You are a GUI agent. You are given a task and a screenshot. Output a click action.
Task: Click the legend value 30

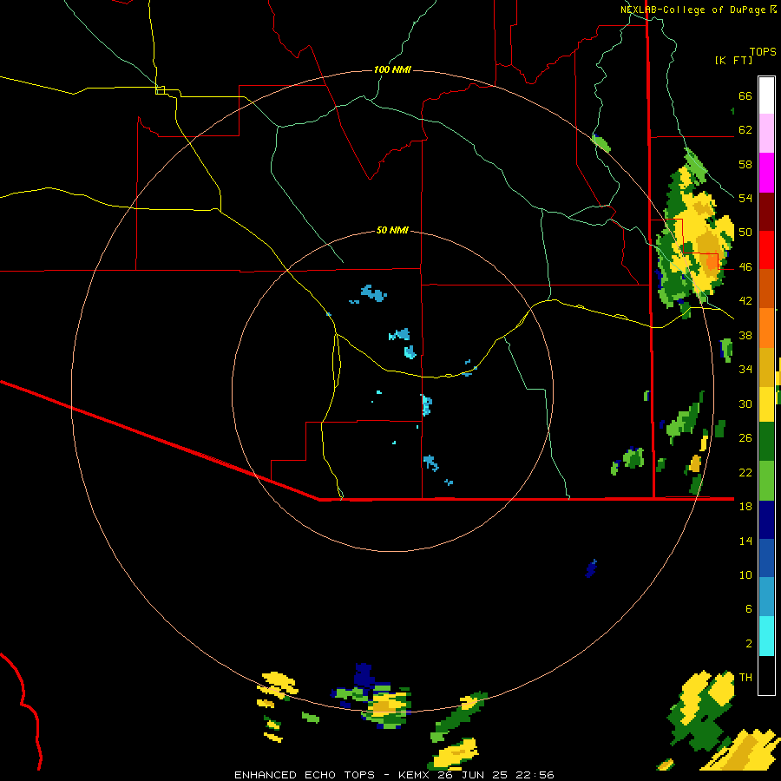745,404
